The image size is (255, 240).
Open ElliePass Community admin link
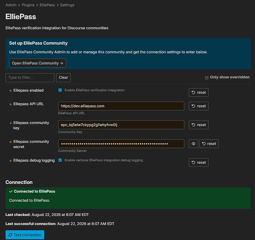pos(37,63)
